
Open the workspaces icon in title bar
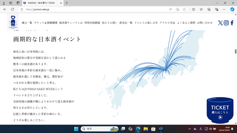(x=11, y=3)
